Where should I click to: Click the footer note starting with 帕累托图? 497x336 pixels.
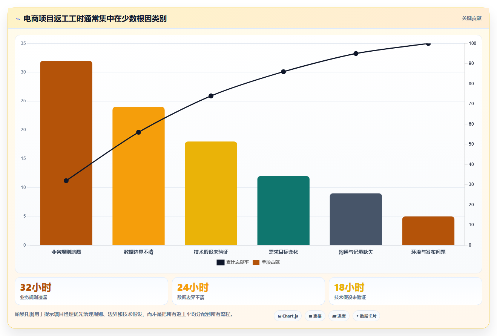point(124,314)
